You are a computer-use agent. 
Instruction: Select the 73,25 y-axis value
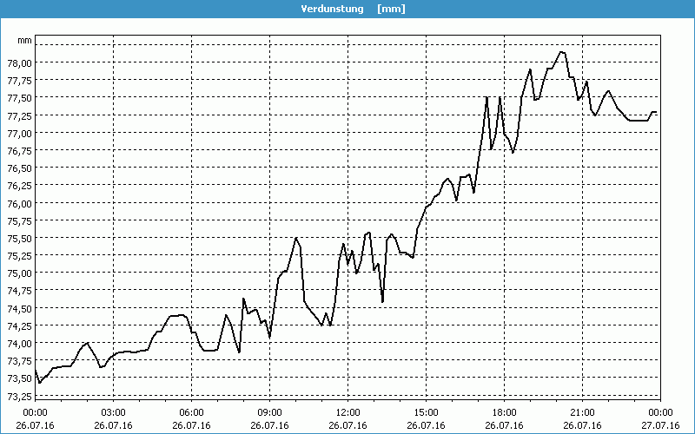[20, 396]
